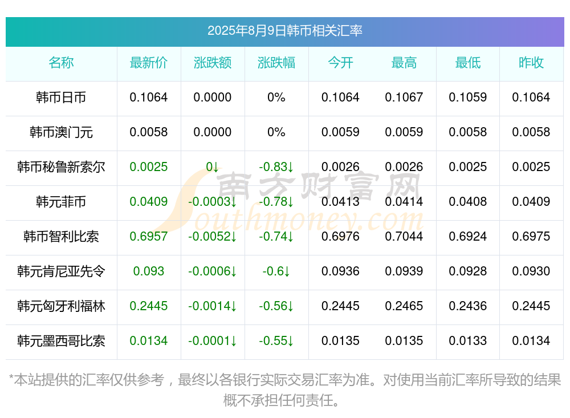Click change percent -0.56↓ for 匈牙利福林
Viewport: 570px width, 418px height.
tap(276, 306)
